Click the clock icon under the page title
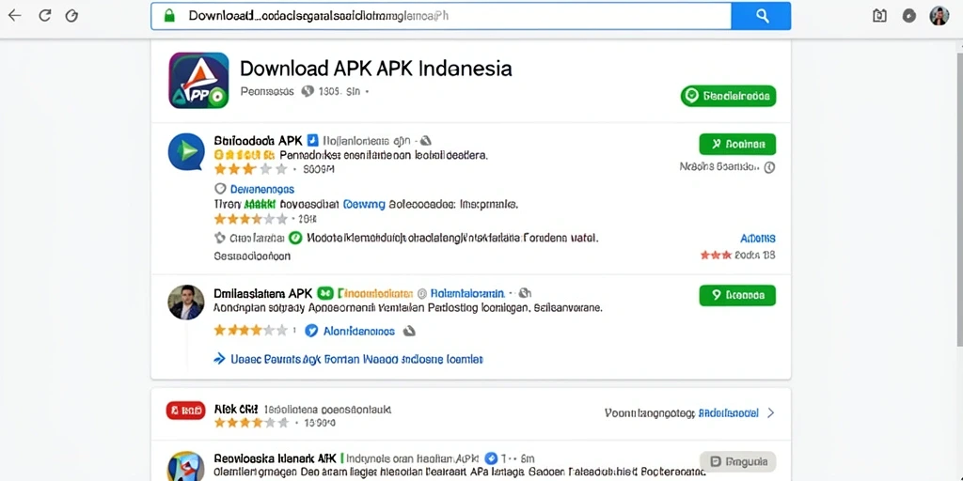This screenshot has width=963, height=481. pyautogui.click(x=308, y=92)
